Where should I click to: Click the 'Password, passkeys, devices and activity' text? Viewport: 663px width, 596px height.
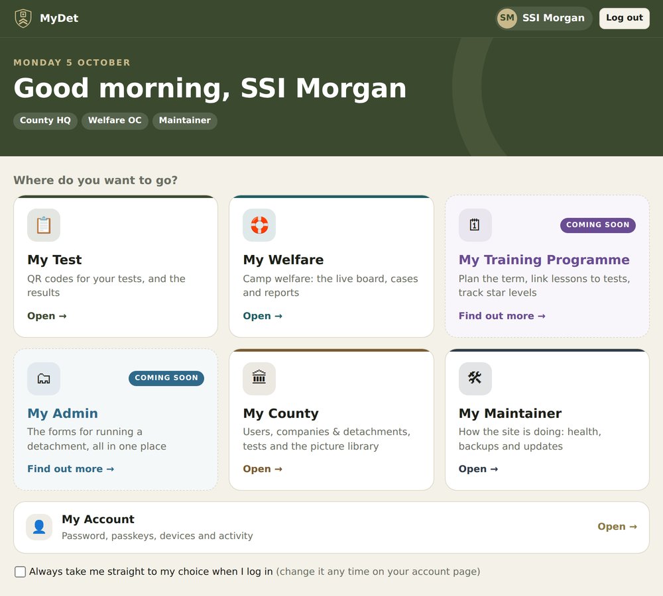click(x=157, y=536)
